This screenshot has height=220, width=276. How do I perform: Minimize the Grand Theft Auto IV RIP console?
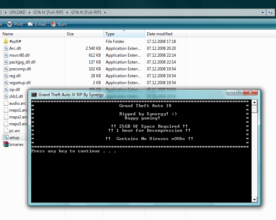[x=231, y=92]
